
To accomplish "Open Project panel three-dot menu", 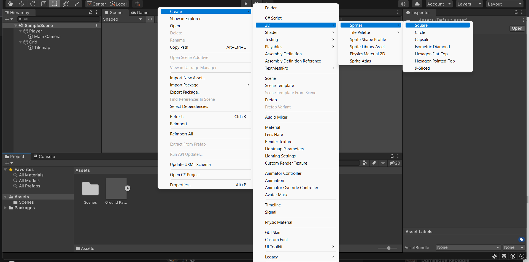I will click(398, 156).
